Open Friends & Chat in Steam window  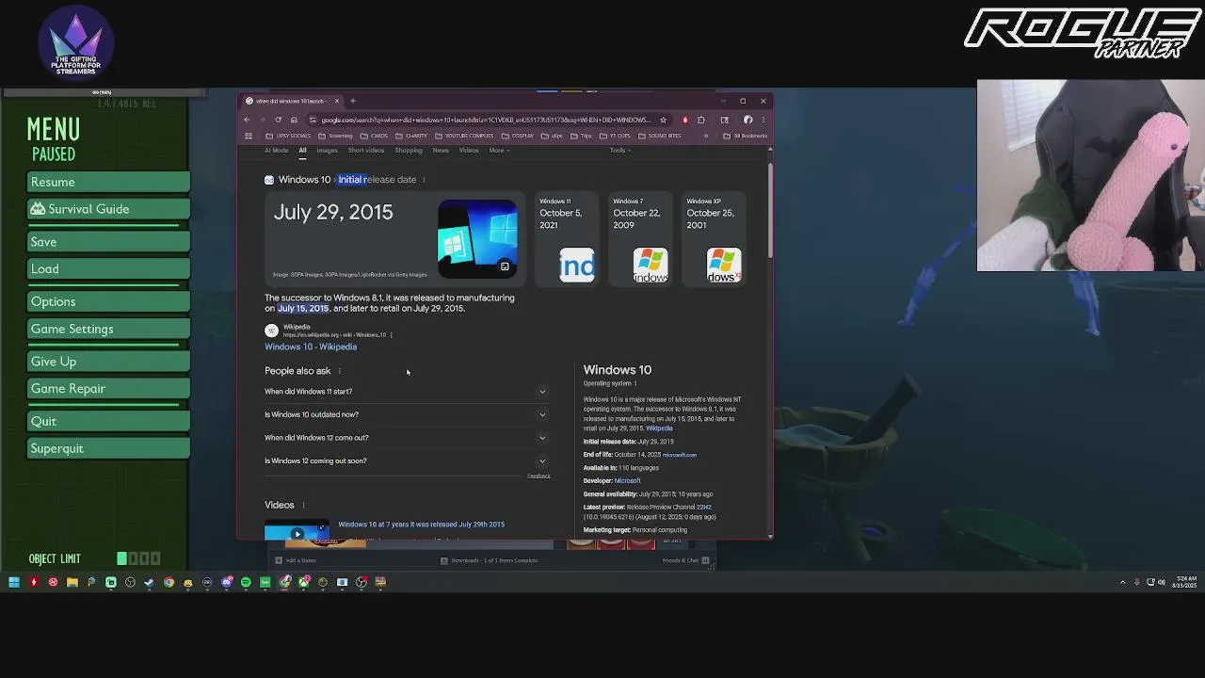(x=685, y=560)
